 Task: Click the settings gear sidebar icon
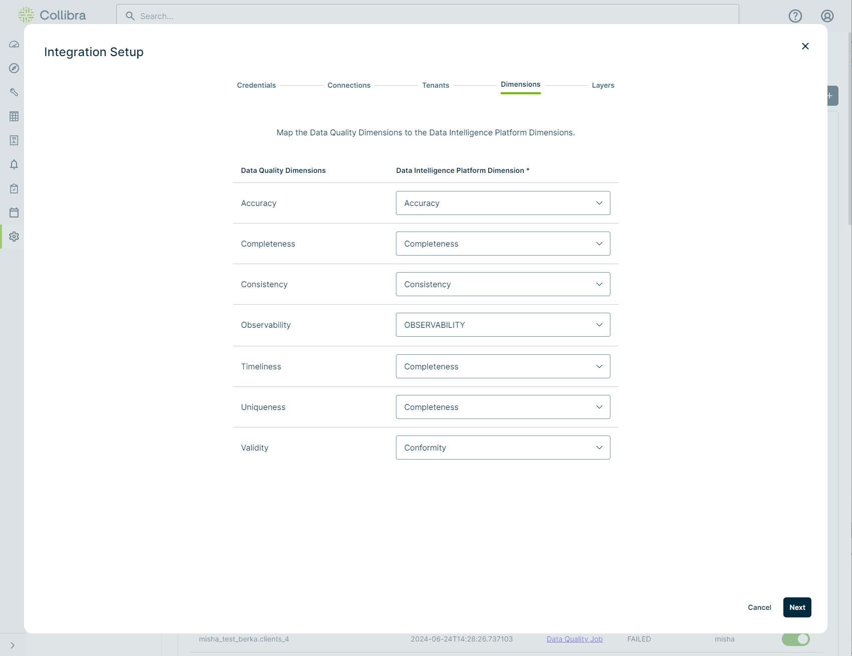[x=14, y=237]
